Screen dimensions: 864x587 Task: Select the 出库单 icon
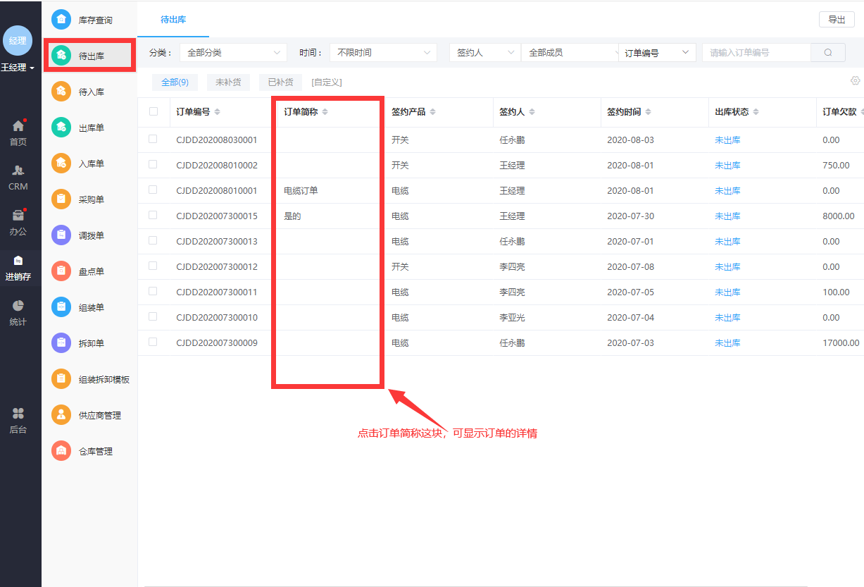coord(61,128)
